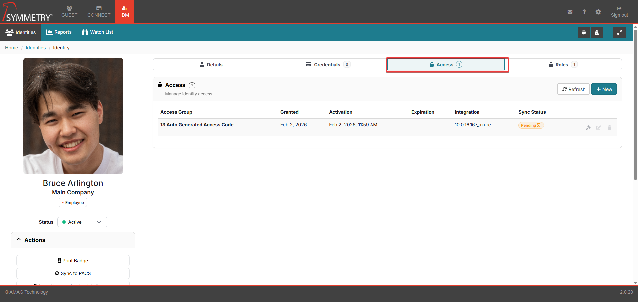
Task: Click the globe icon in the teal toolbar
Action: pos(584,32)
